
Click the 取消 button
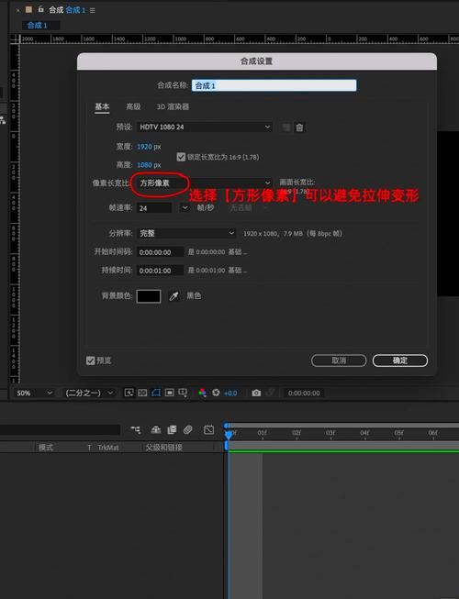pyautogui.click(x=339, y=361)
